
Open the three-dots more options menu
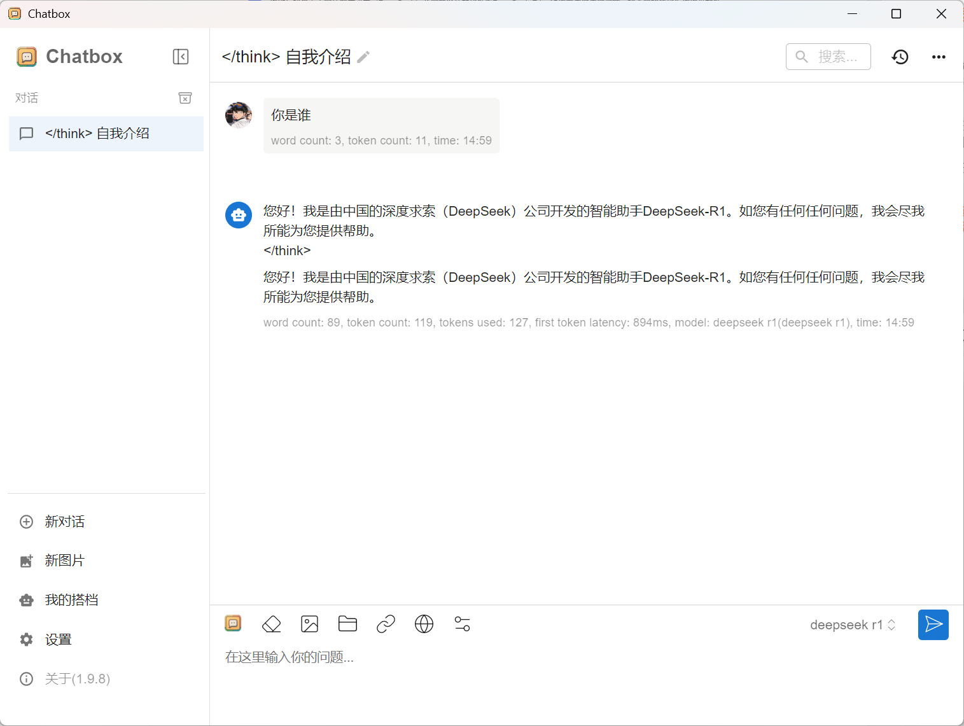(939, 57)
